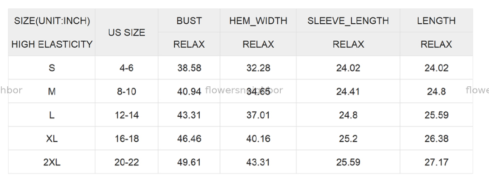Click length value 27.17
Viewport: 489px width, 182px height.
pos(436,162)
